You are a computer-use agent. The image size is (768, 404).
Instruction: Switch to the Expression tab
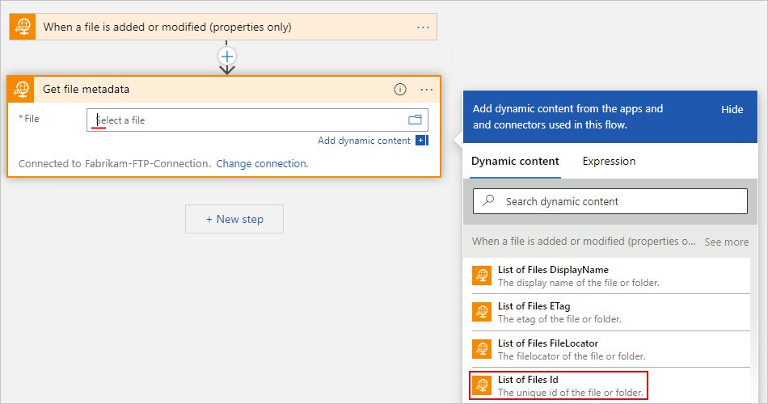pos(609,162)
